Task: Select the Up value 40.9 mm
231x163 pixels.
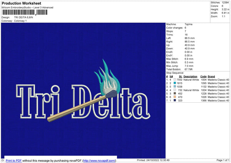Action: [x=189, y=45]
